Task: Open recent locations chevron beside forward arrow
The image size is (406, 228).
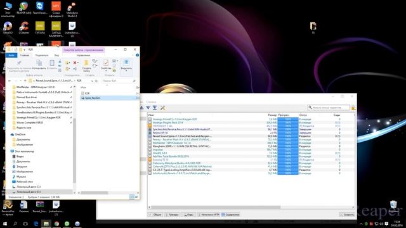Action: 20,81
